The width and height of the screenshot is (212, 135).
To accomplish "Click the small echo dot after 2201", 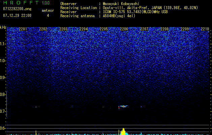I will pyautogui.click(x=36, y=107).
